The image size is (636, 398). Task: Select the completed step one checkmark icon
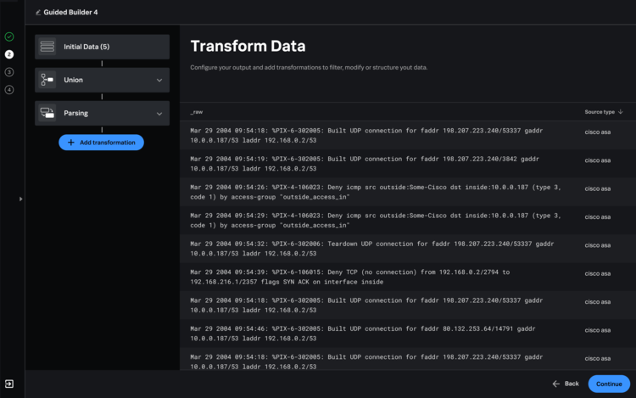(x=9, y=37)
